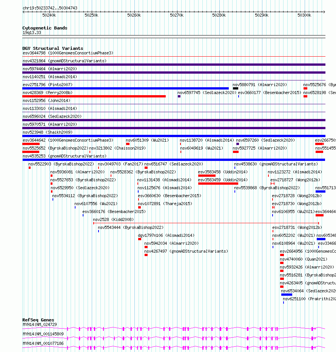Screen dimensions: 336x352
Task: Open nsv6107556 (Wu2021) variant
Action: tap(96, 204)
